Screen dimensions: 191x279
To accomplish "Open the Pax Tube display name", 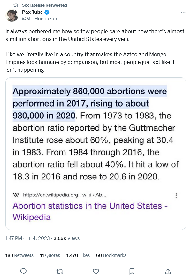I will tap(33, 12).
